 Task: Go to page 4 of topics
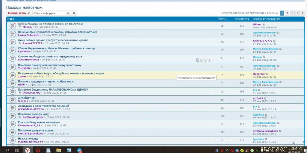pos(297,13)
